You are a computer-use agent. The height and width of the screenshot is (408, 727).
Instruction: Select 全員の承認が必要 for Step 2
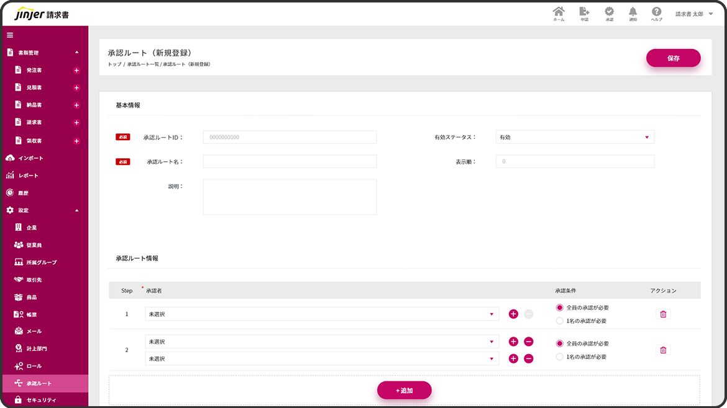[560, 344]
